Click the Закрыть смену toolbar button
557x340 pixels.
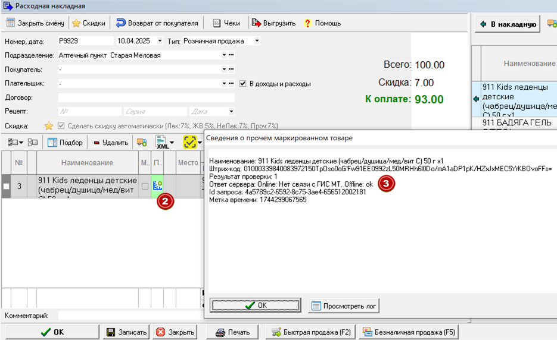coord(35,23)
